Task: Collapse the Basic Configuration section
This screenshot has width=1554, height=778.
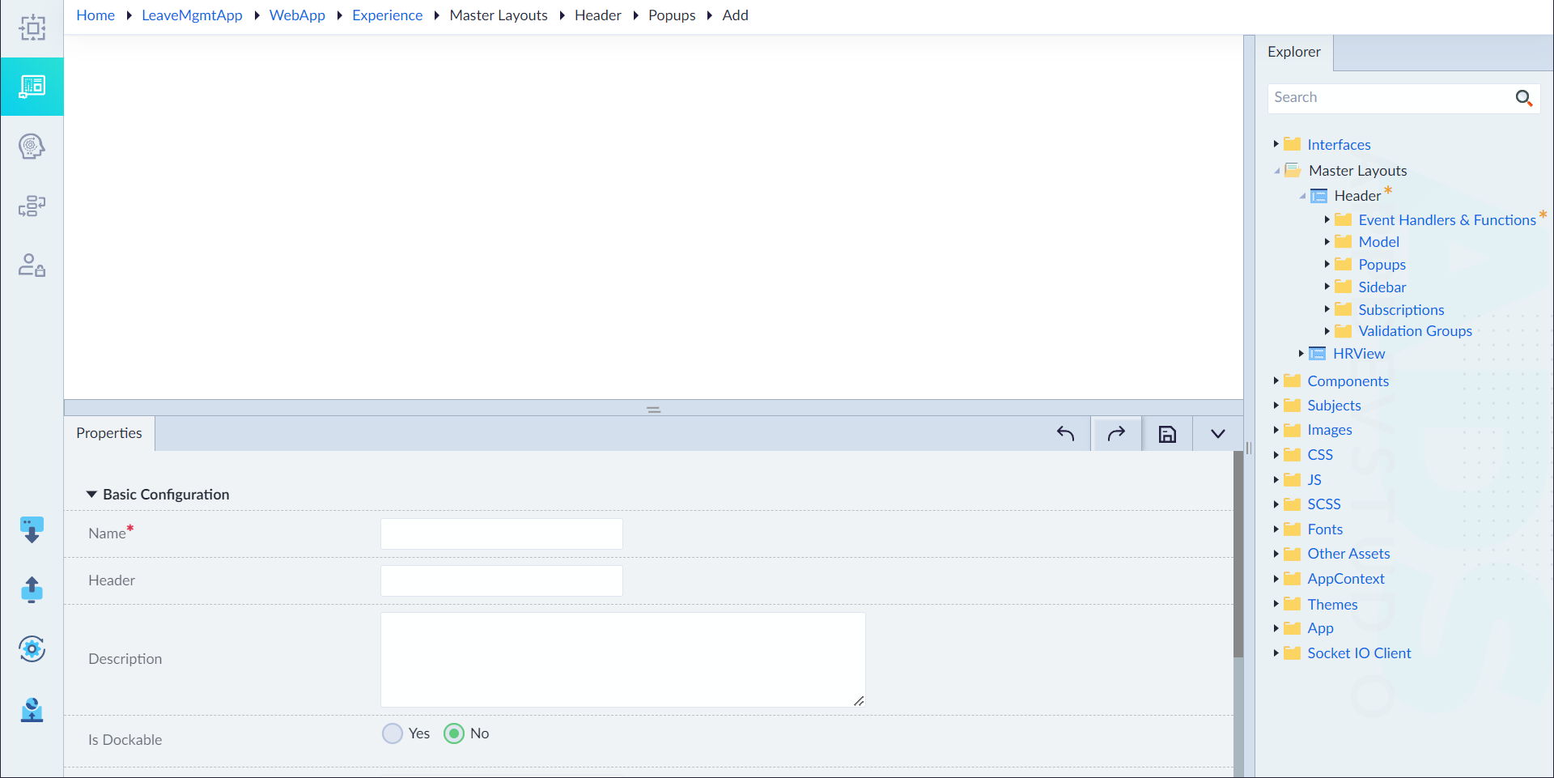Action: point(91,494)
